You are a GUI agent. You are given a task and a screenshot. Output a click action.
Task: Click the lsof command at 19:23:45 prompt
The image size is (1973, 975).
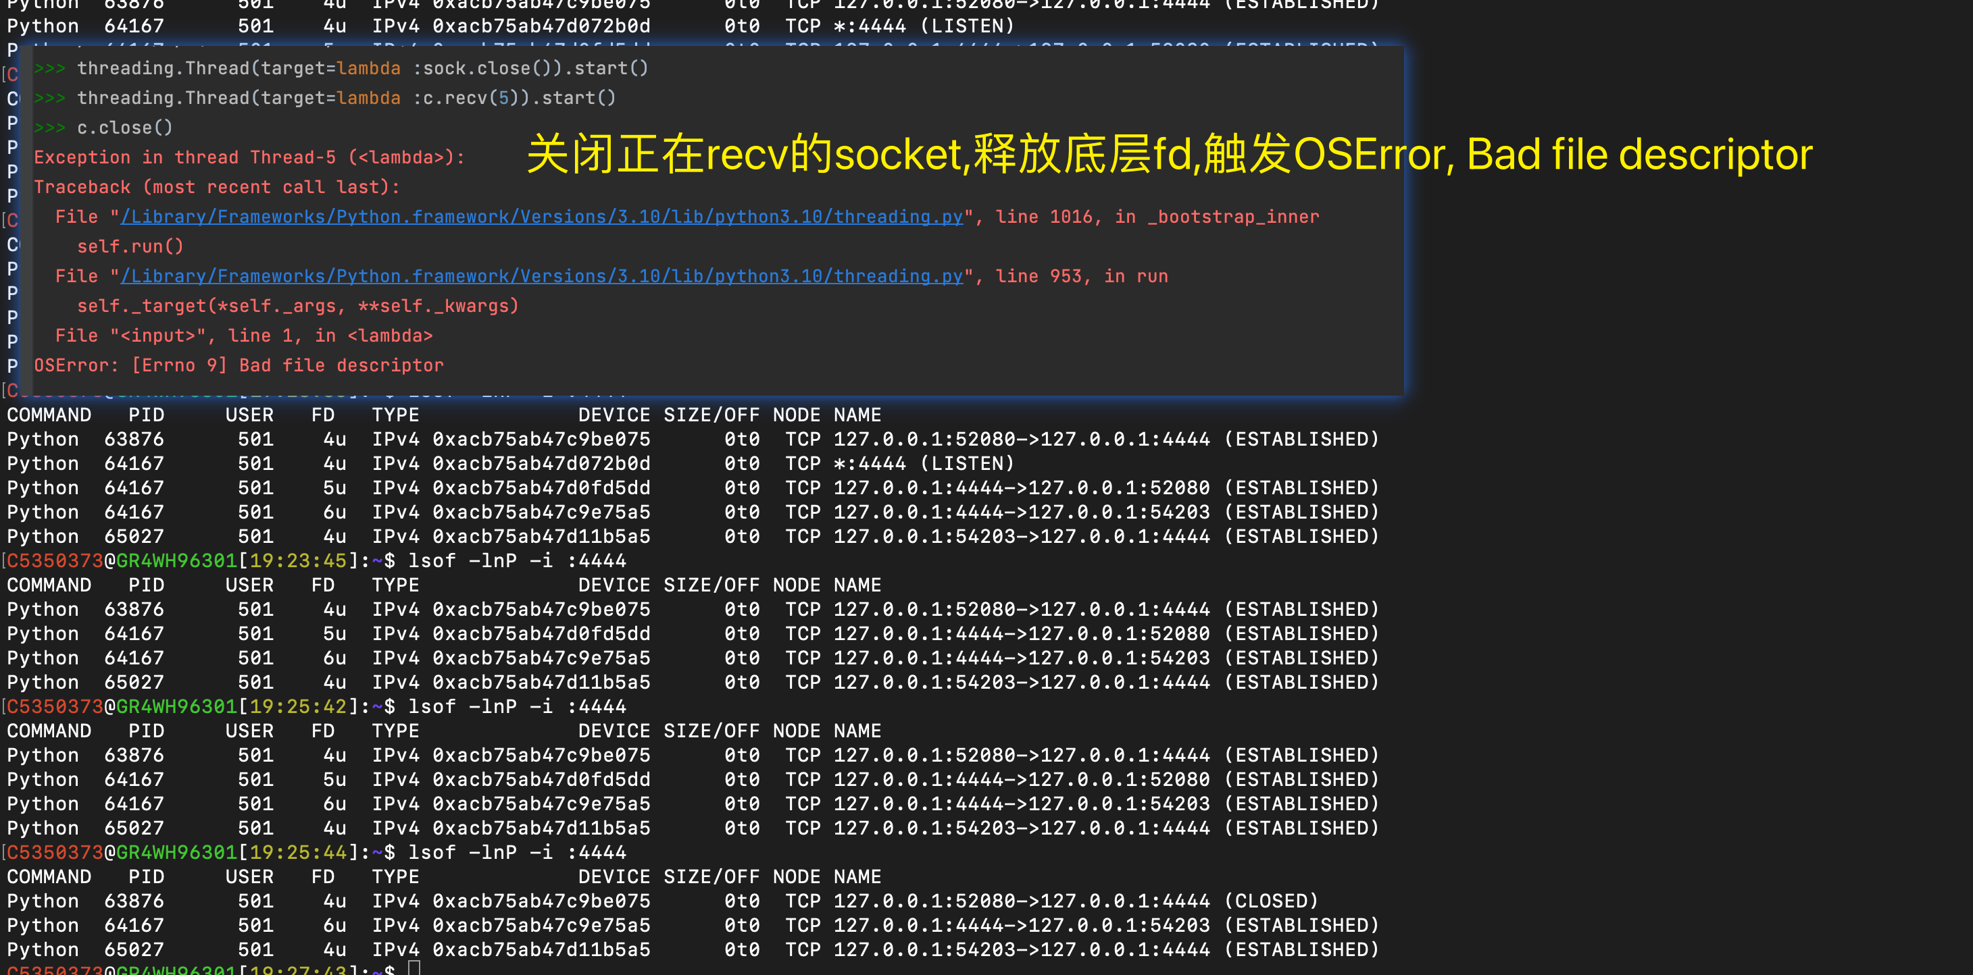[517, 561]
